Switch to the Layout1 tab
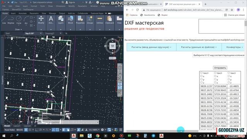 coord(17,126)
